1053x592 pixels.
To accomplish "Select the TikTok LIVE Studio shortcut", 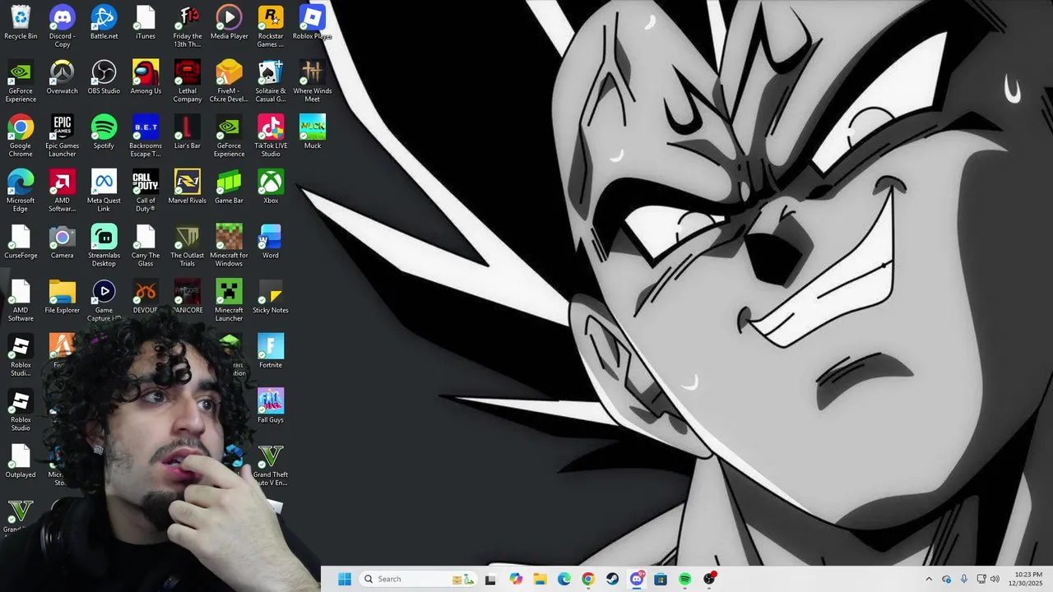I will 271,136.
